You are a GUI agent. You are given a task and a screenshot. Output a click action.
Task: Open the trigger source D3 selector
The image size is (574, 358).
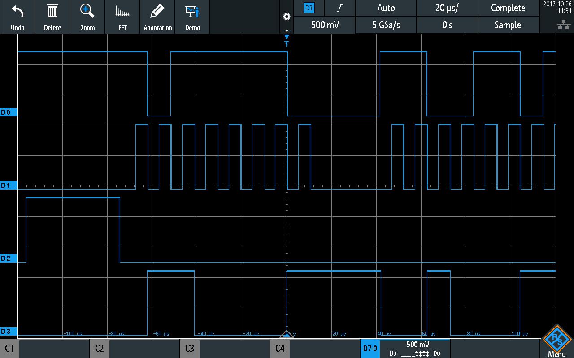coord(309,8)
